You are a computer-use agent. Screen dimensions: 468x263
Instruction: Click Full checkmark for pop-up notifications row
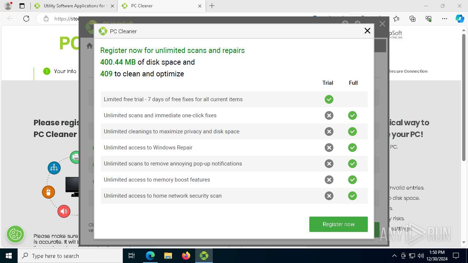tap(352, 164)
